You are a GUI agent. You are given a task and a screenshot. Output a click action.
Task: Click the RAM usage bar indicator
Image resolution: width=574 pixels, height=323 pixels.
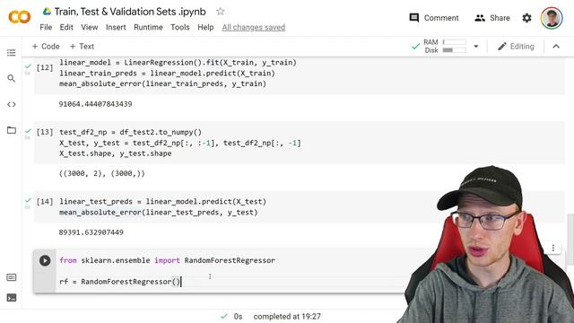pos(455,42)
